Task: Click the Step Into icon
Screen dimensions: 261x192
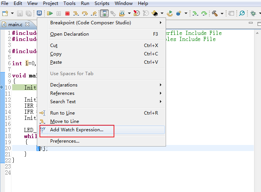Action: (x=76, y=13)
